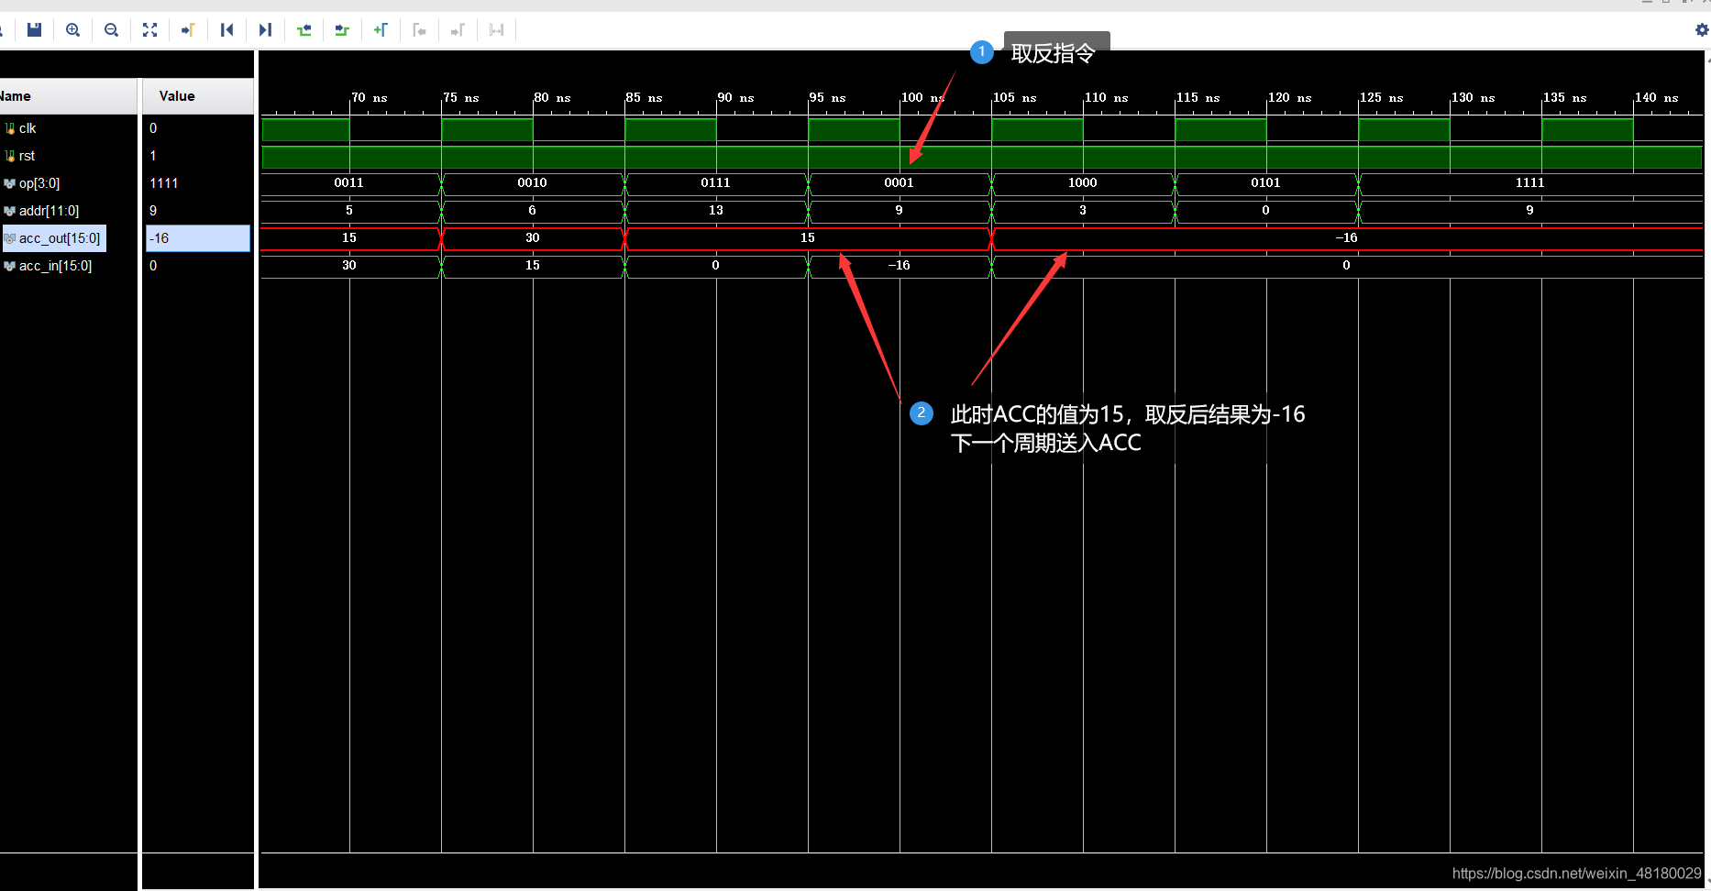Select the op[3:0] bus signal

pos(69,183)
